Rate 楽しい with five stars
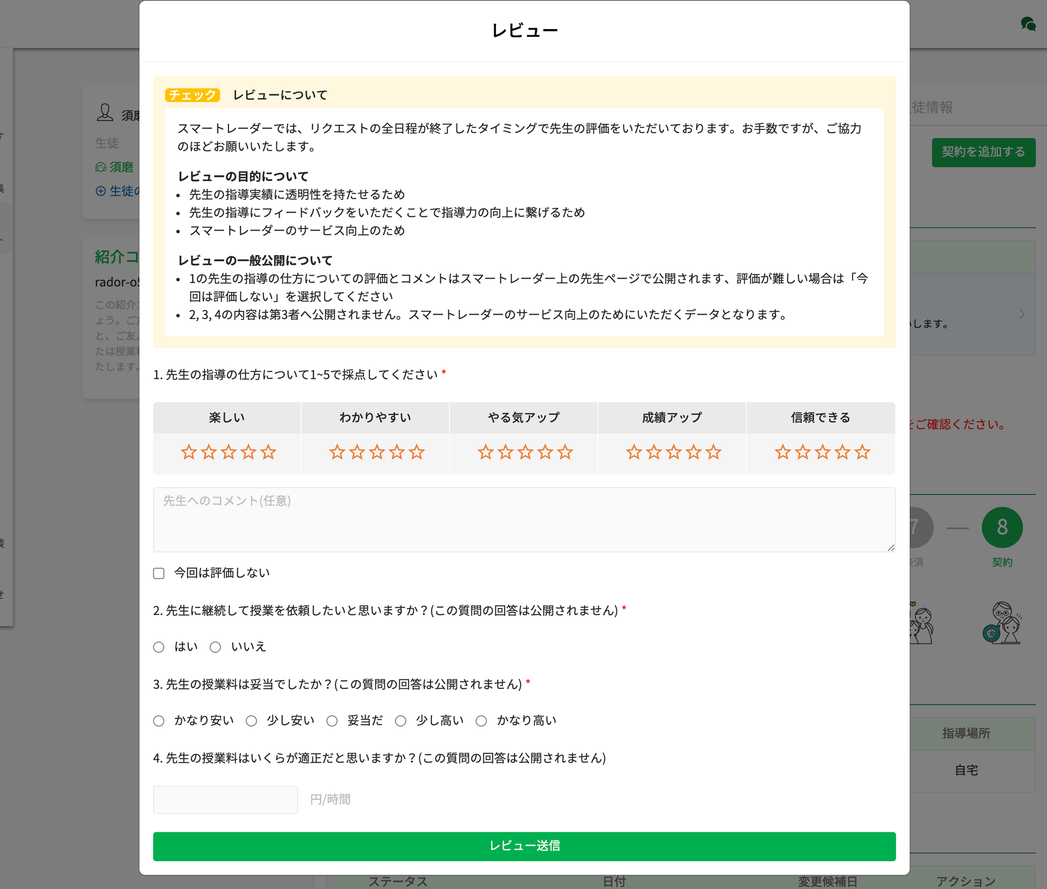 [x=268, y=452]
